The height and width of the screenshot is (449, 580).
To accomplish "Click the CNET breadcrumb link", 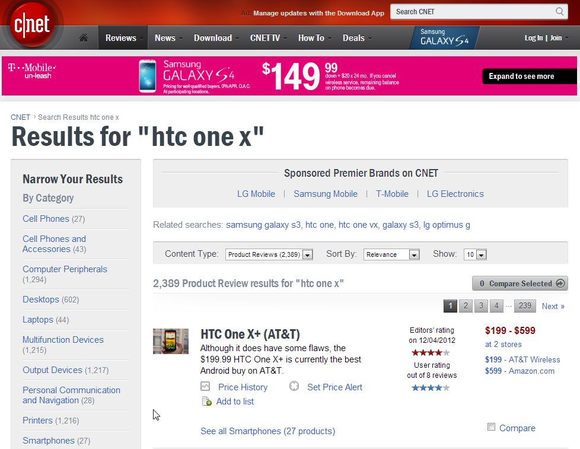I will click(x=20, y=117).
